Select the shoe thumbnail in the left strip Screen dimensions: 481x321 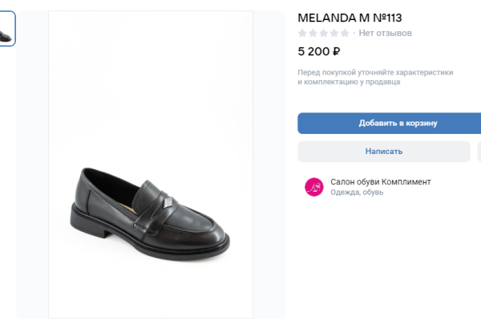point(6,29)
